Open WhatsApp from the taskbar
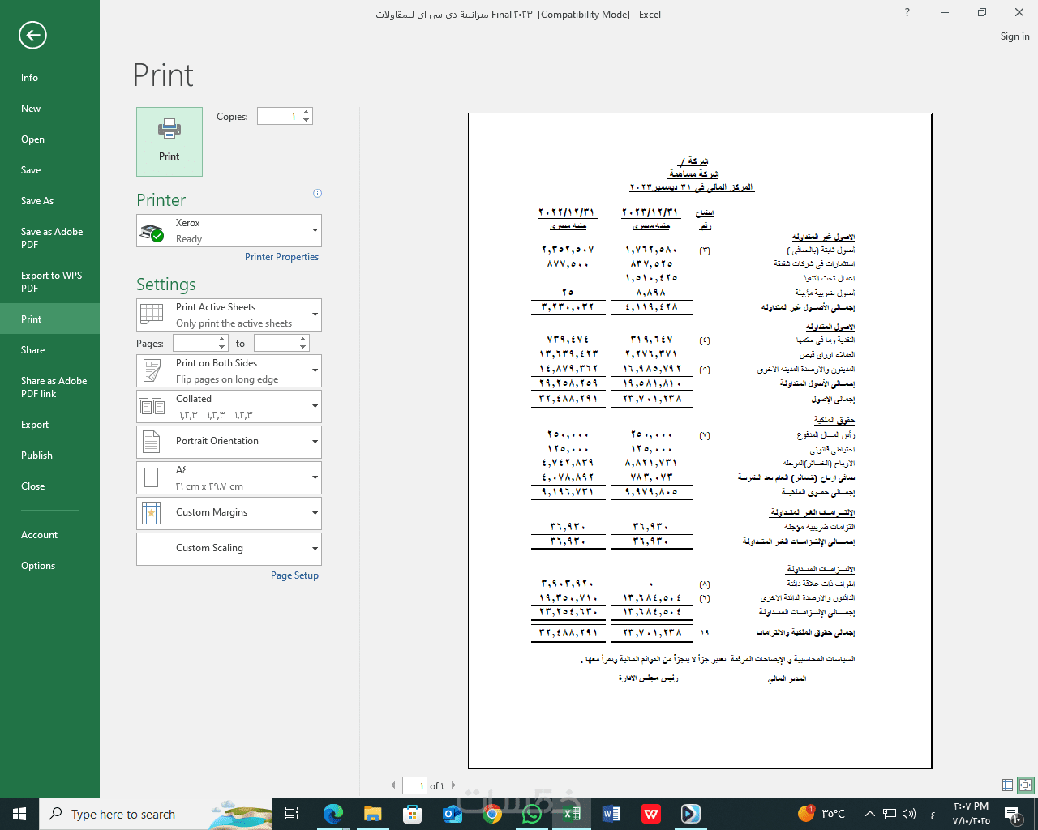1038x830 pixels. coord(532,814)
